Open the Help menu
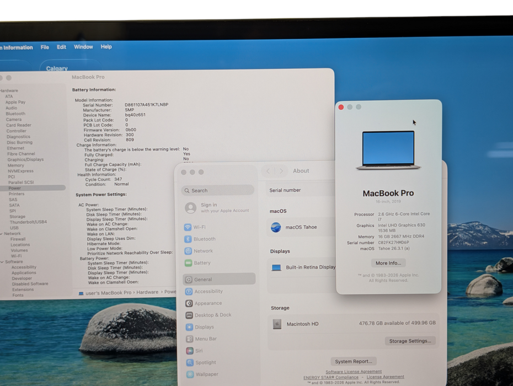 pos(106,47)
